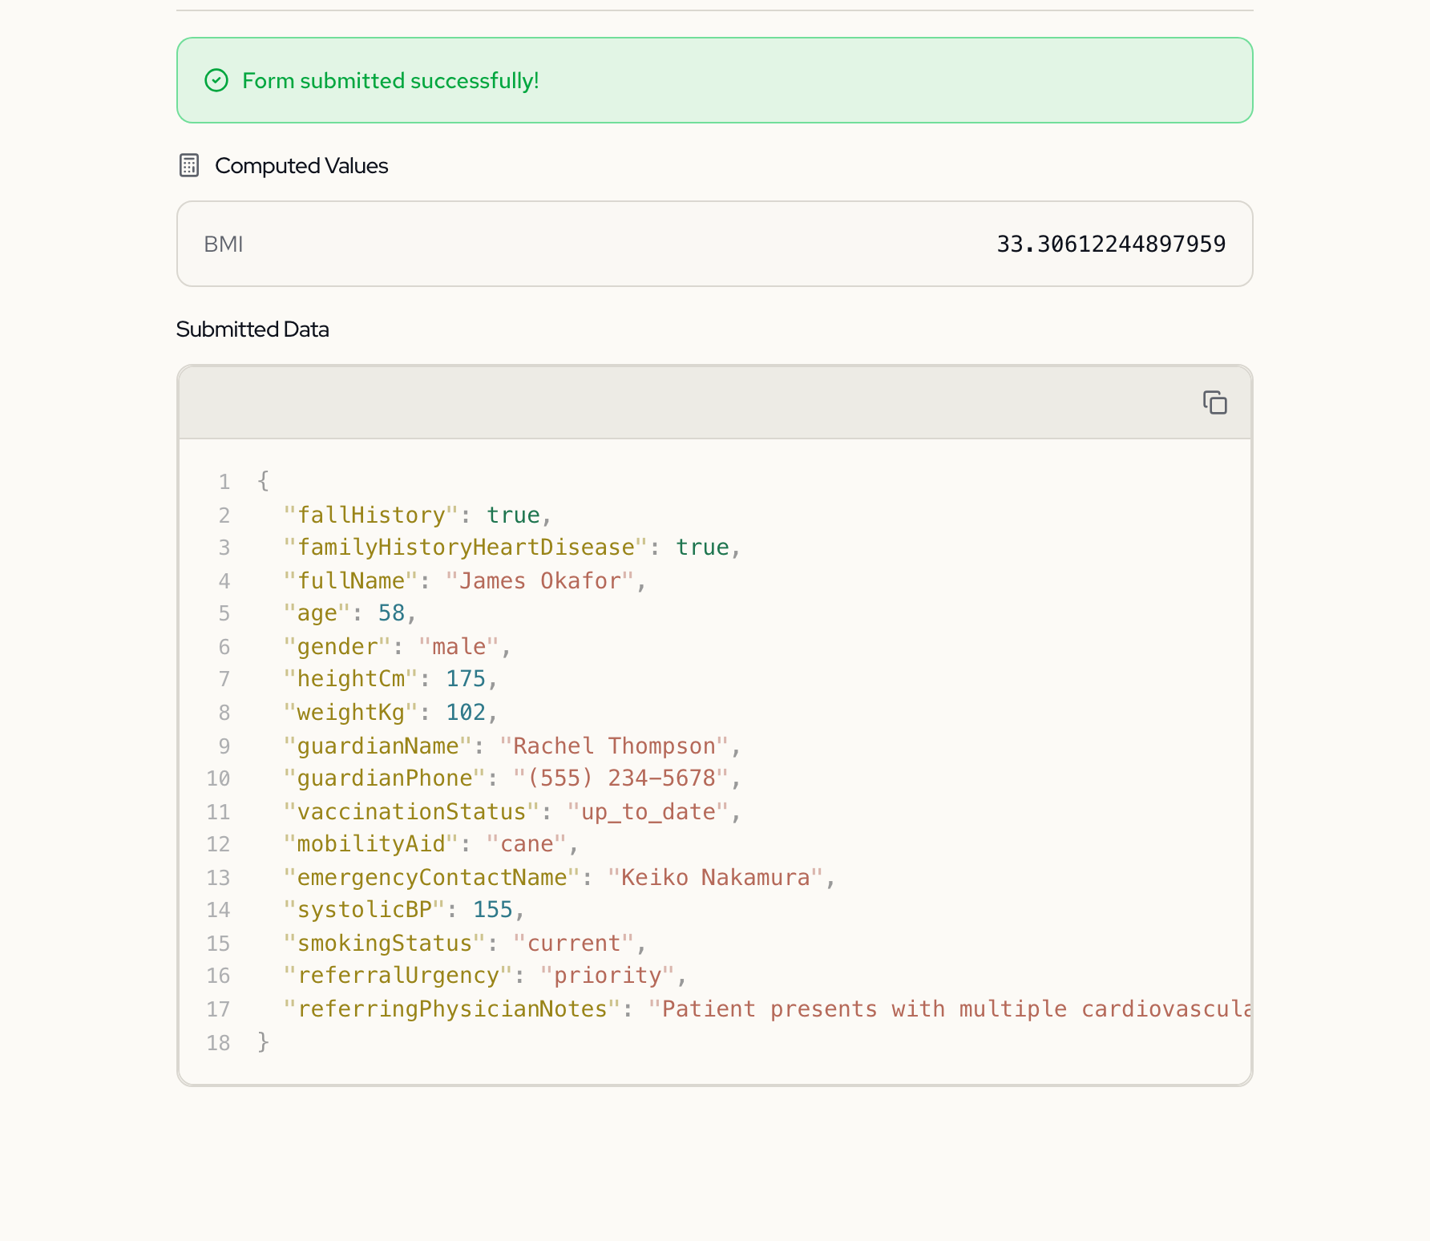Click the green success checkmark icon

coord(216,80)
